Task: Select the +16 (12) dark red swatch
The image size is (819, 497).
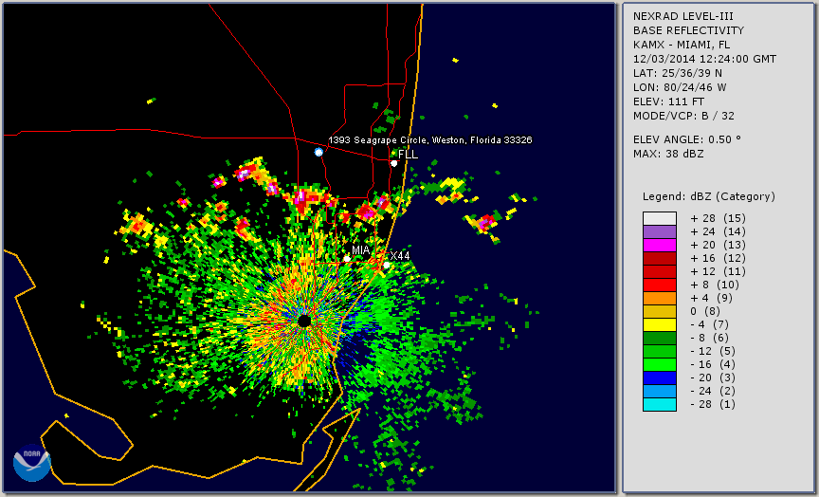Action: click(659, 258)
